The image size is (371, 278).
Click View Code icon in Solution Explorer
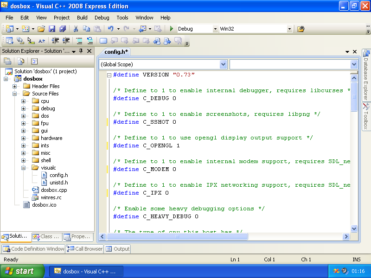coord(34,61)
